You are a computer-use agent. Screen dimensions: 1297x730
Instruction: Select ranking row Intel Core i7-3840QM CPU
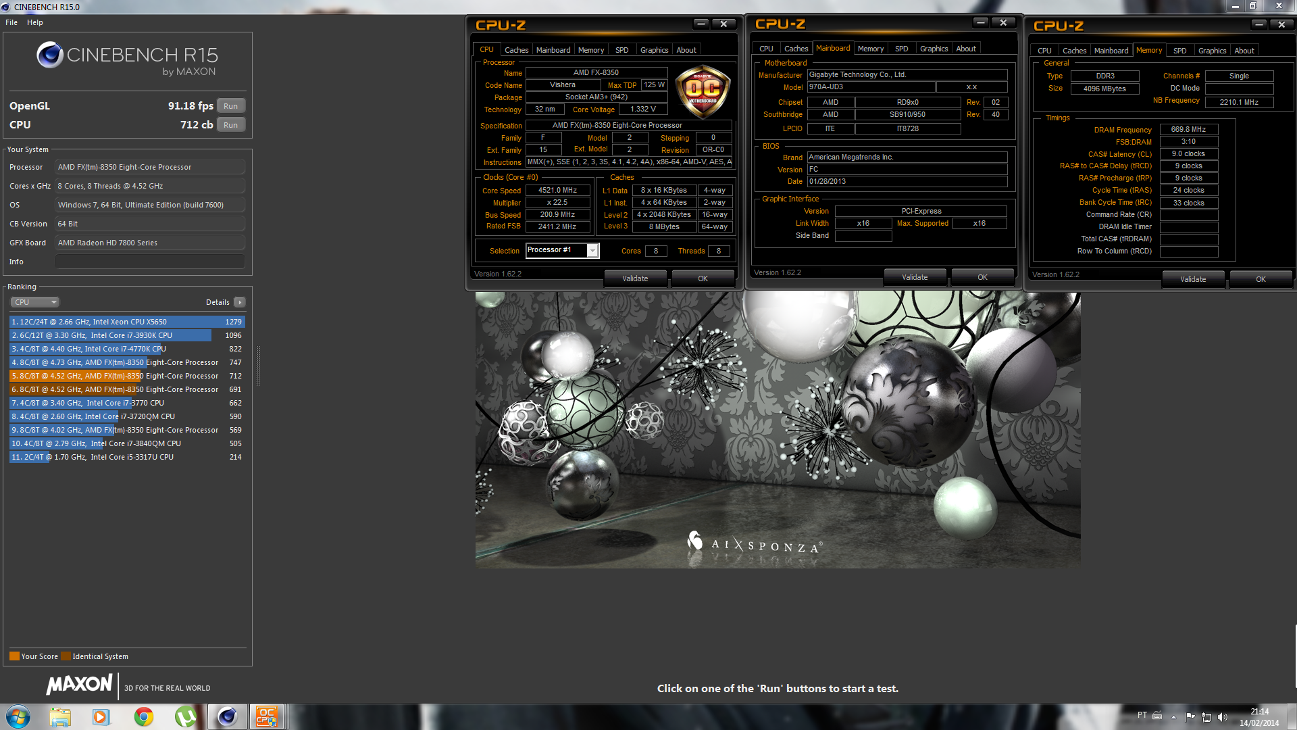(127, 443)
